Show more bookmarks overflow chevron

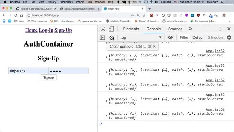[230, 21]
